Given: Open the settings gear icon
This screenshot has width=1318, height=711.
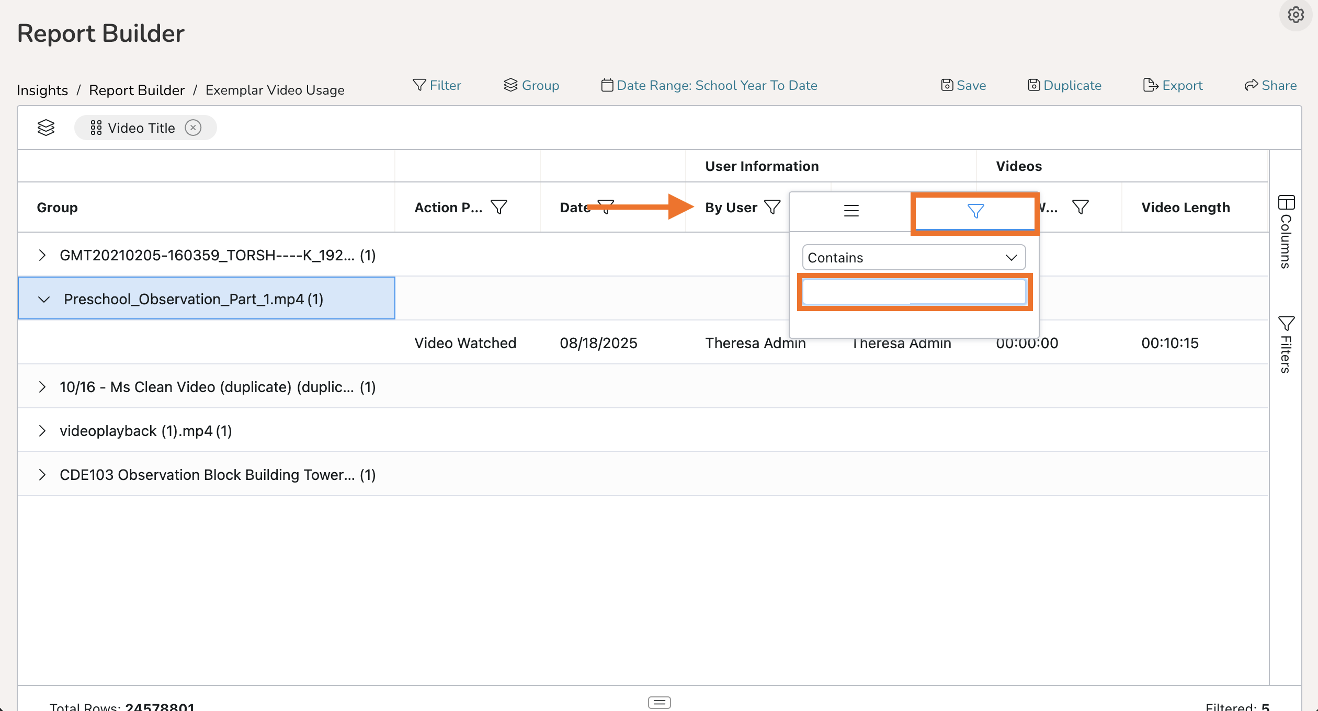Looking at the screenshot, I should click(1296, 15).
